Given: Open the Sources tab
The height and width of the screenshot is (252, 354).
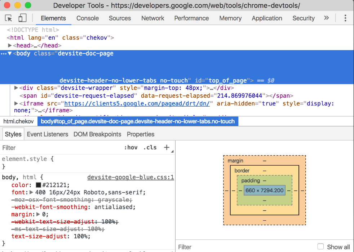Looking at the screenshot, I should pos(120,18).
